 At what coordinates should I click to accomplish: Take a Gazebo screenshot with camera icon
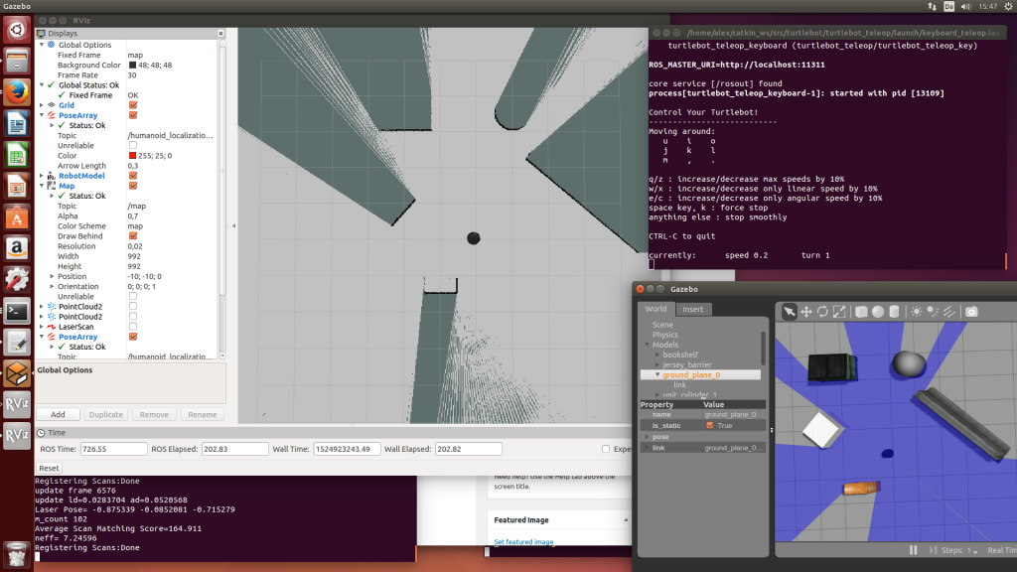pyautogui.click(x=971, y=312)
